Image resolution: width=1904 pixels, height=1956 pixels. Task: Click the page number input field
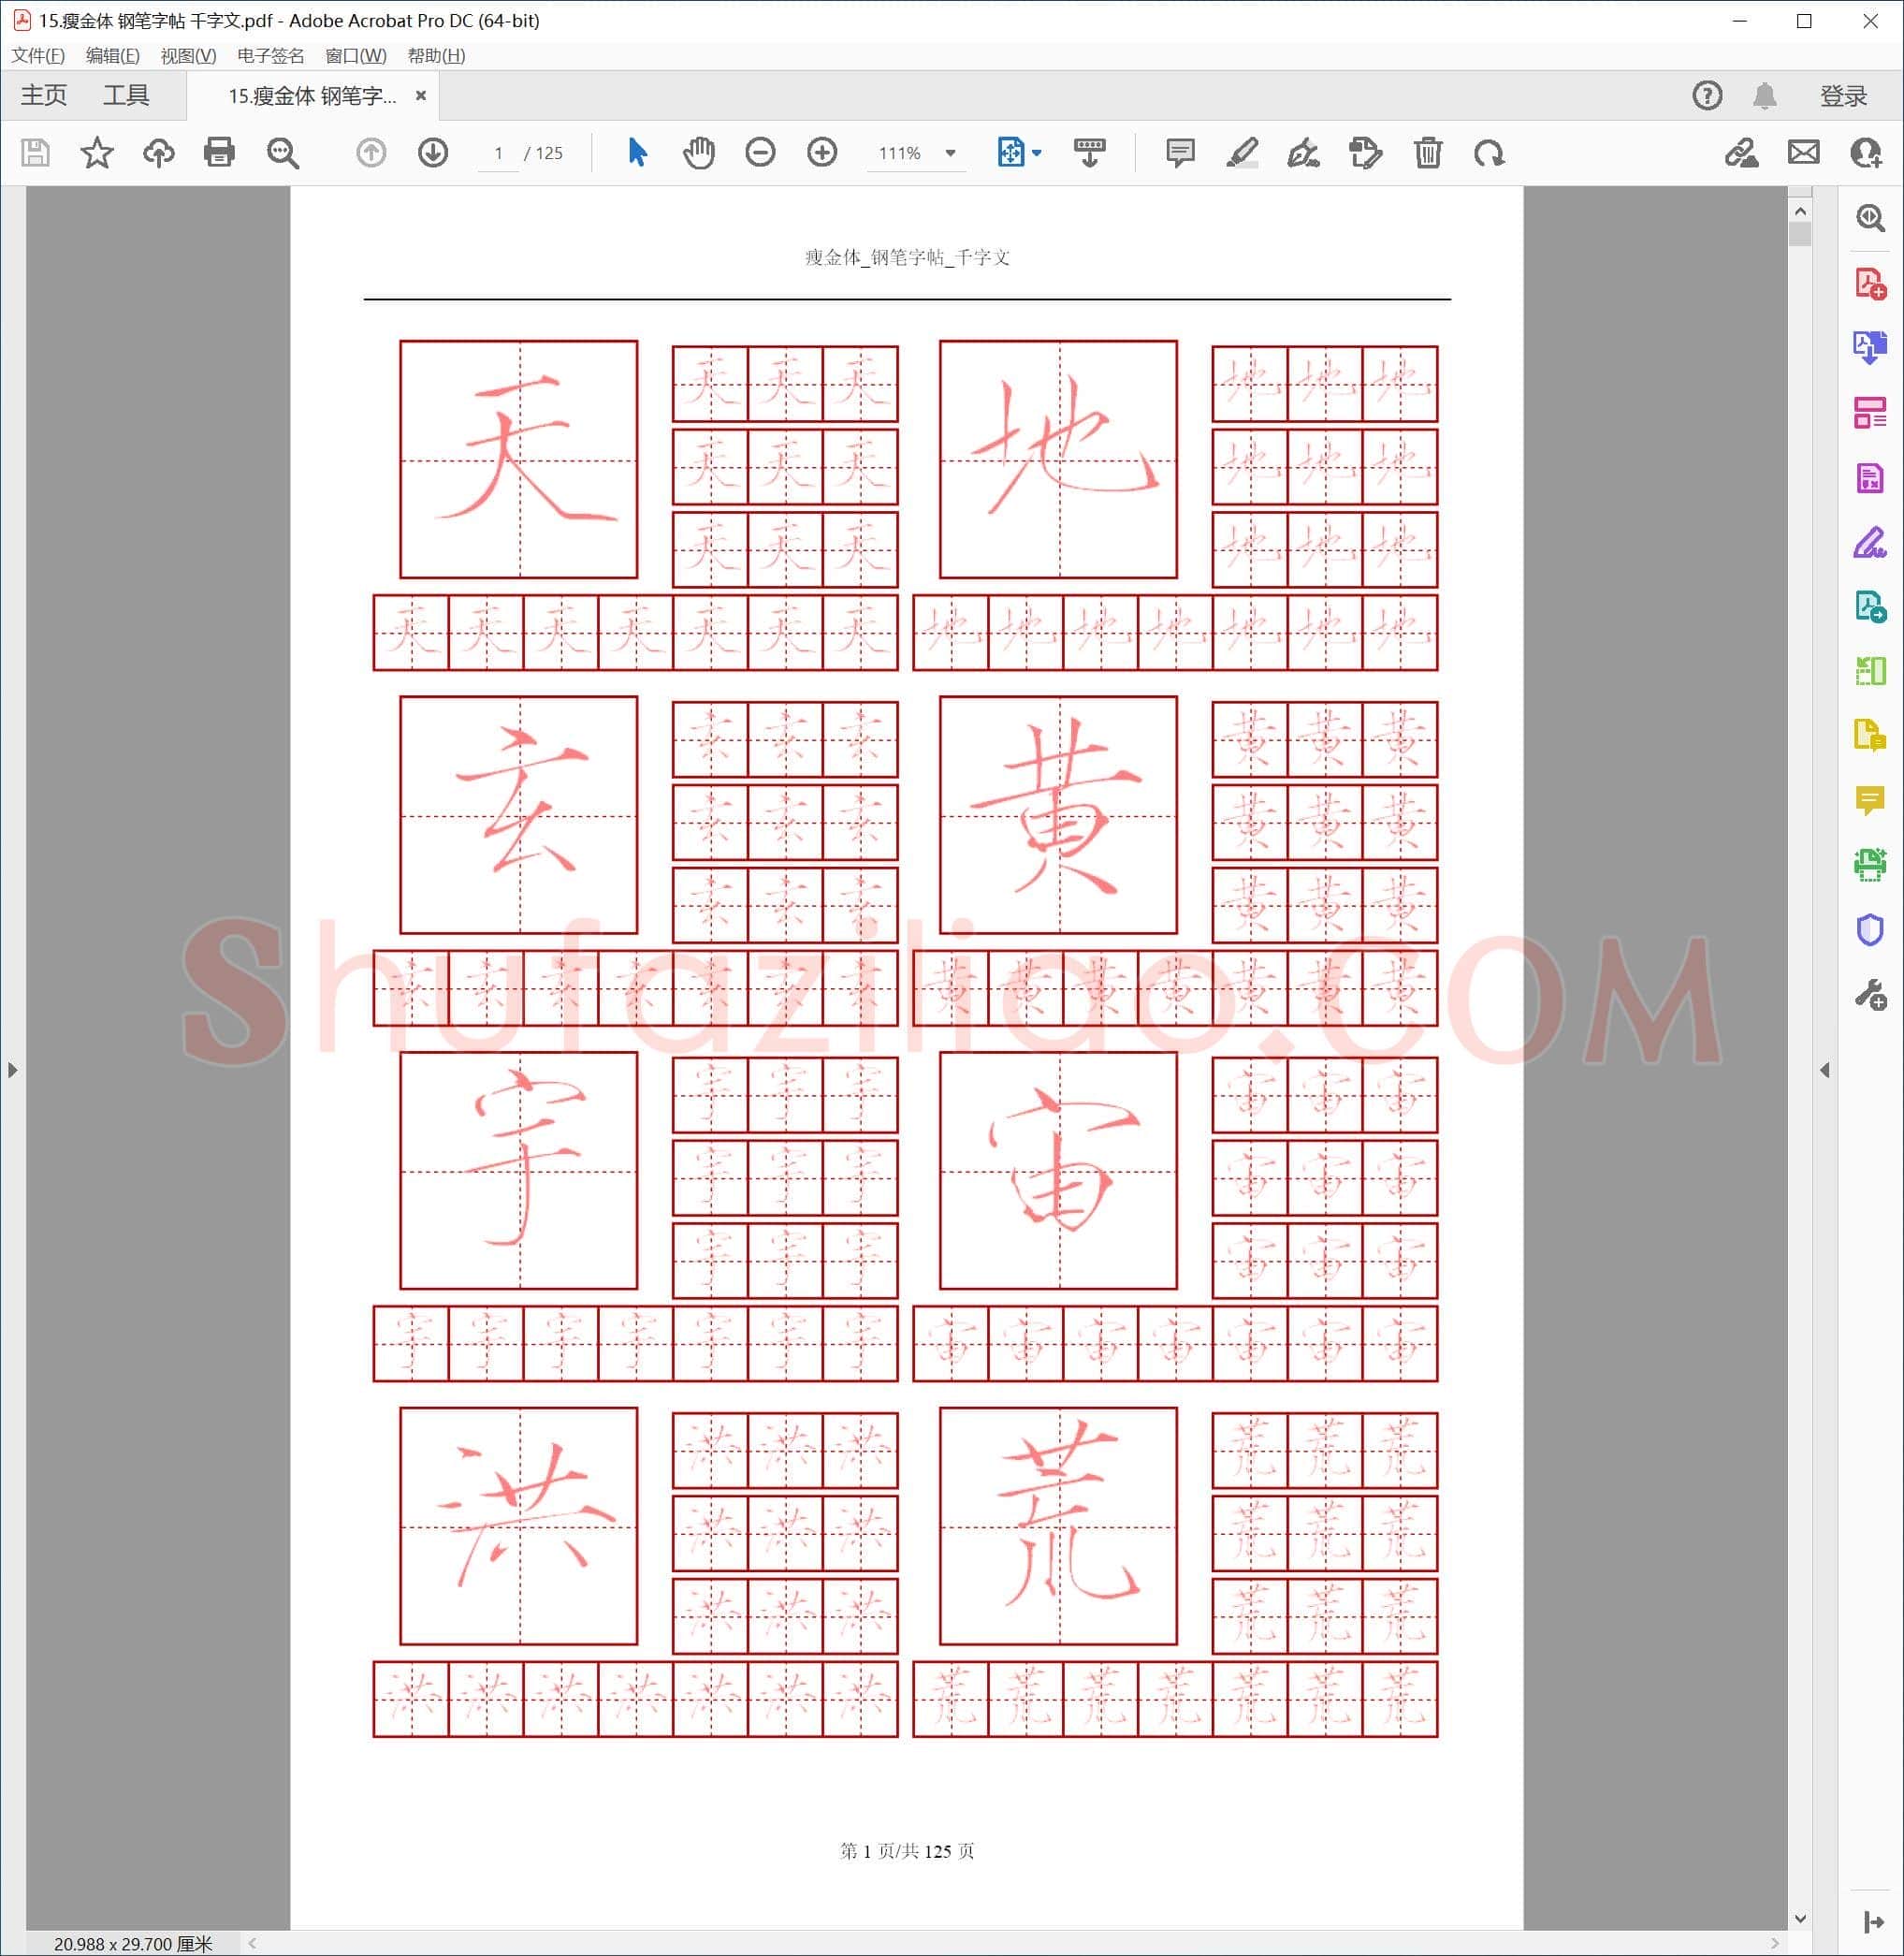tap(498, 153)
